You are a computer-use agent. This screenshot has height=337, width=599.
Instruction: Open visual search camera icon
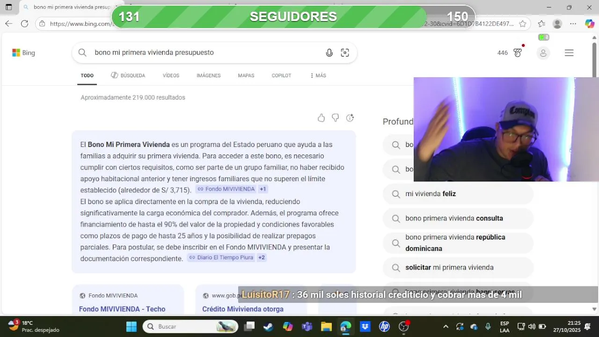(x=345, y=53)
